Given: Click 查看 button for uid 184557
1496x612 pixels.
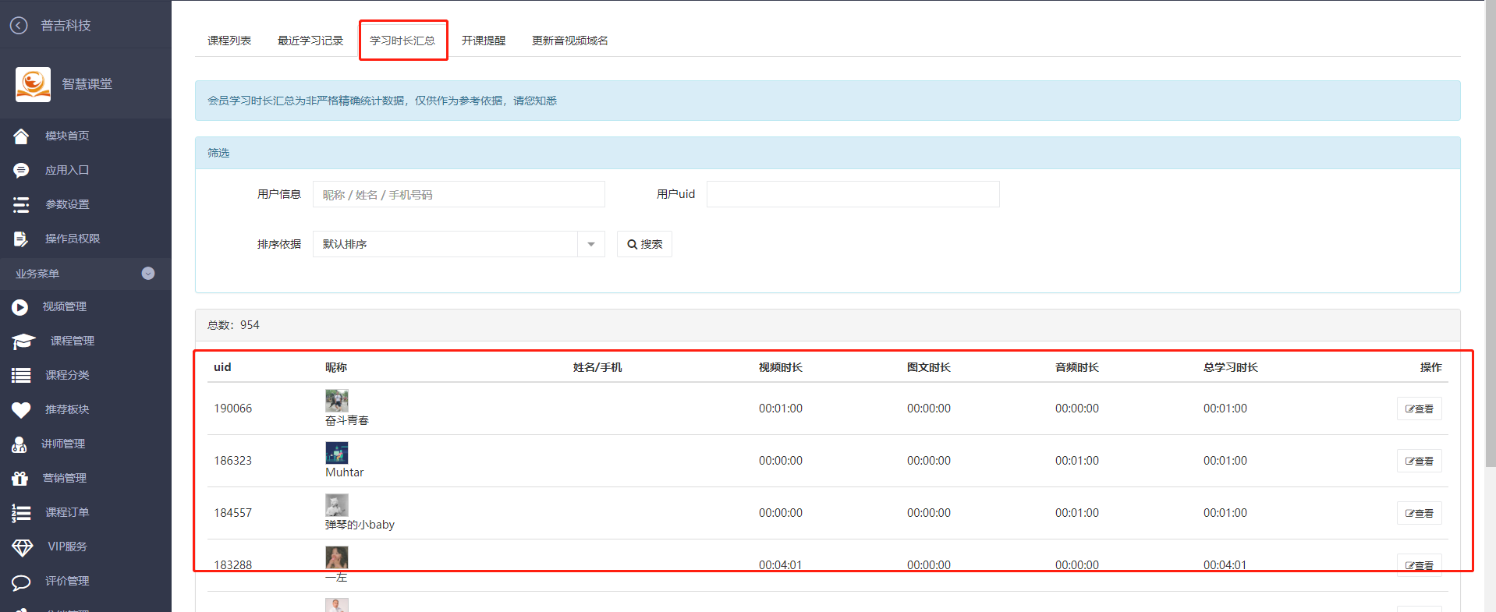Looking at the screenshot, I should pyautogui.click(x=1419, y=514).
